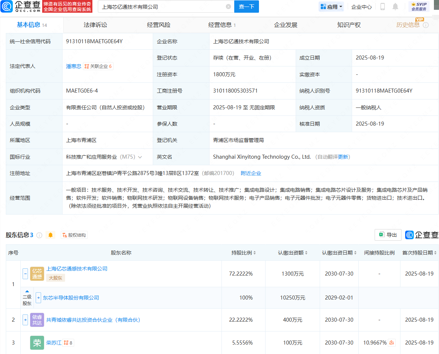Click related-companies icon 8 beside 荣苏江
This screenshot has height=354, width=439.
(68, 343)
